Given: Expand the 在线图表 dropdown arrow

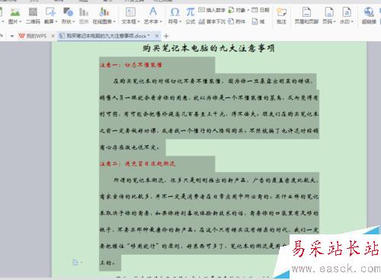Looking at the screenshot, I should pyautogui.click(x=114, y=22).
